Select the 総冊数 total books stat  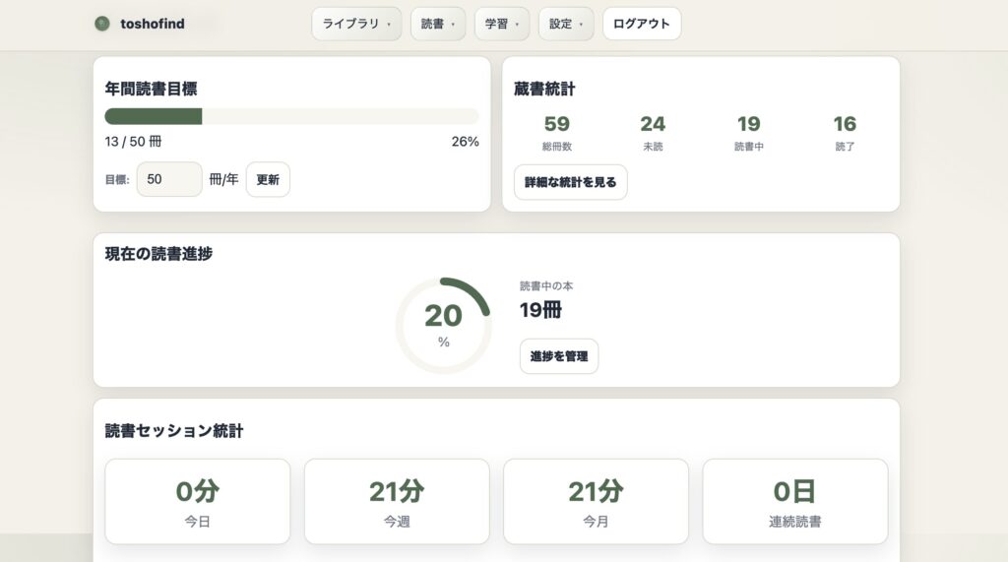click(x=557, y=132)
